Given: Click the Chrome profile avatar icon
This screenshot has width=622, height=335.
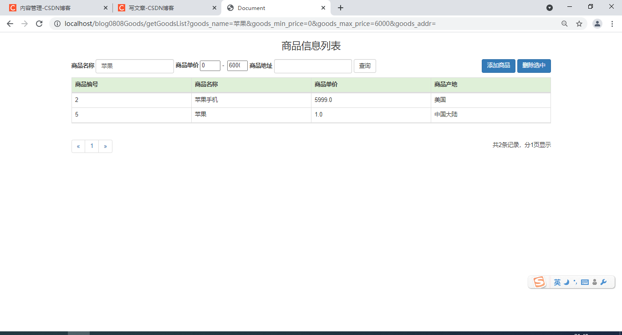Looking at the screenshot, I should tap(597, 23).
